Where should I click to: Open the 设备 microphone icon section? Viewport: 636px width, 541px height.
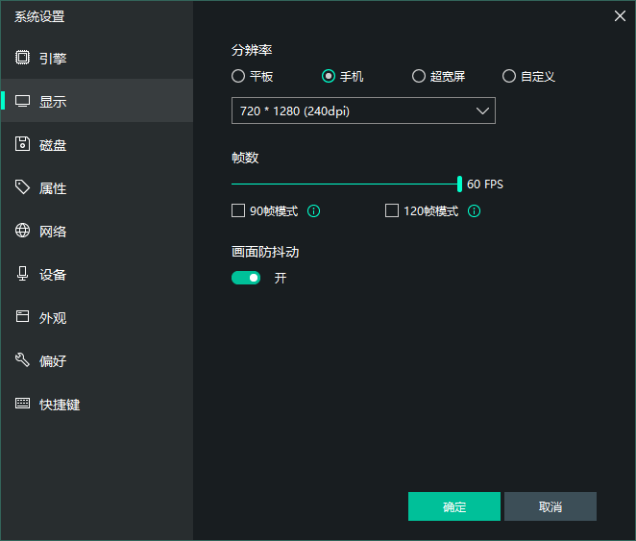[x=22, y=273]
